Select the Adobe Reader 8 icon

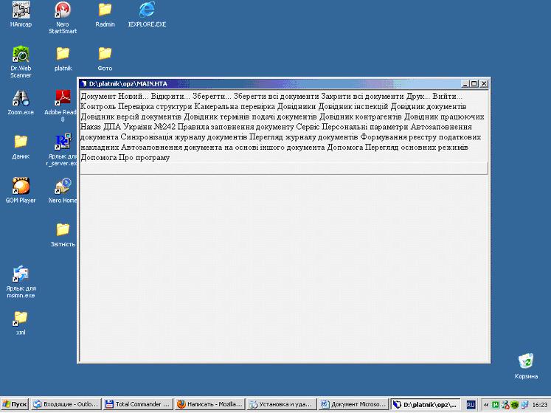[x=63, y=99]
